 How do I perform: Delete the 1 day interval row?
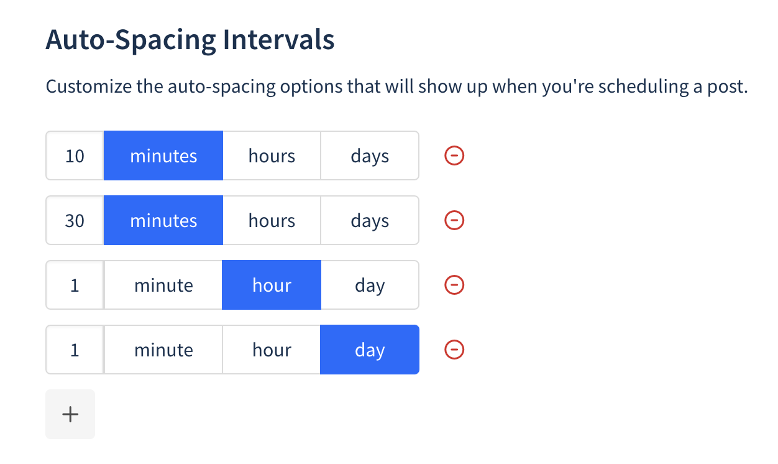coord(455,350)
